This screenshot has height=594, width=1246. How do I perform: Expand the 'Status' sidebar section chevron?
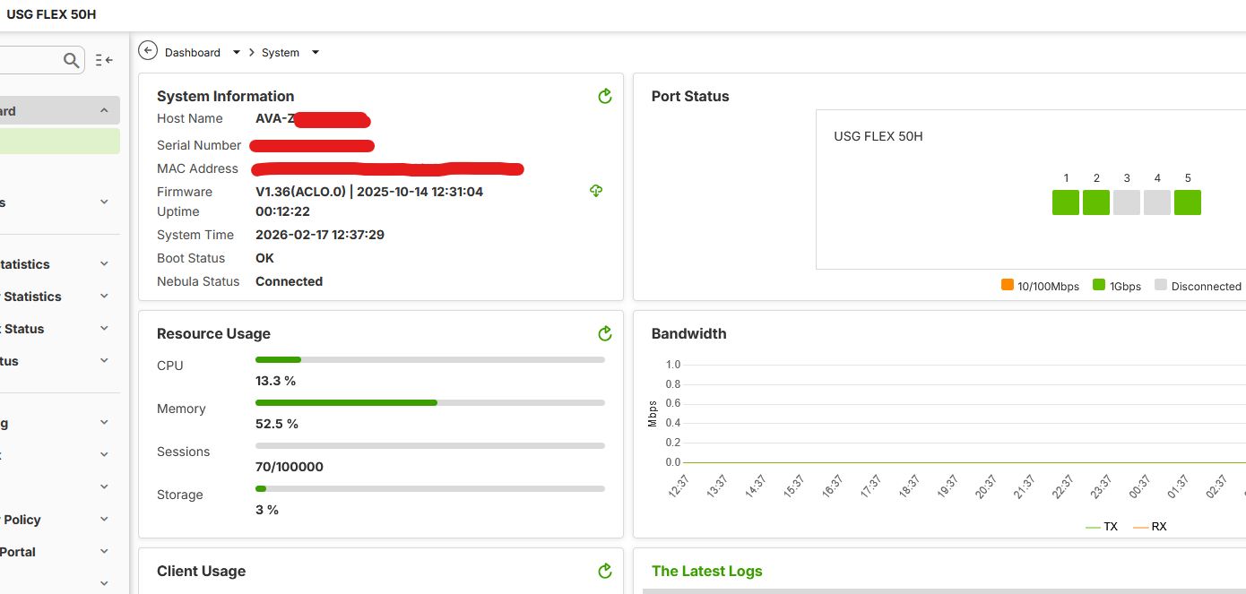tap(104, 329)
